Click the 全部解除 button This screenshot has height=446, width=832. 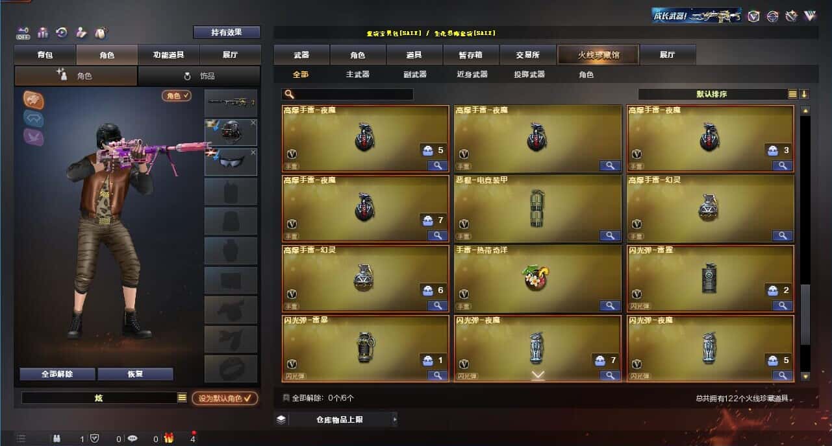[x=57, y=374]
